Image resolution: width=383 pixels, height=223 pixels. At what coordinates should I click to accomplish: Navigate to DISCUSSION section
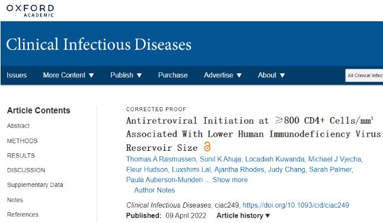pos(26,170)
